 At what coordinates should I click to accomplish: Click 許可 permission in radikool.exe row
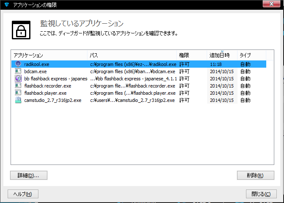point(184,64)
